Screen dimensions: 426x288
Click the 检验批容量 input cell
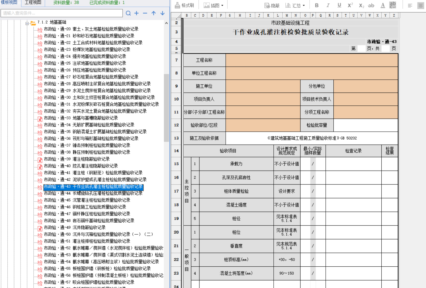click(366, 125)
